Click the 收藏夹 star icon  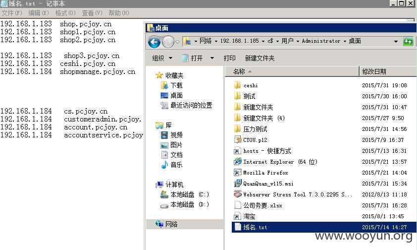click(x=159, y=75)
